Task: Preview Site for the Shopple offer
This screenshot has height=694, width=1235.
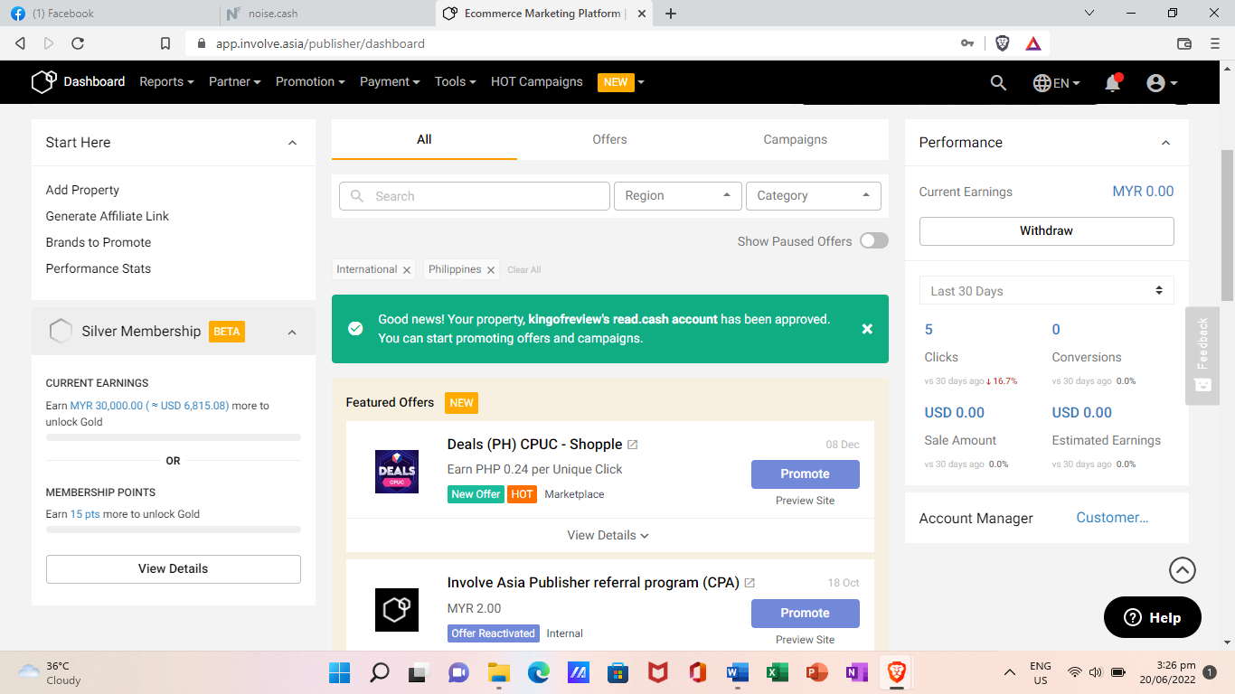Action: [805, 501]
